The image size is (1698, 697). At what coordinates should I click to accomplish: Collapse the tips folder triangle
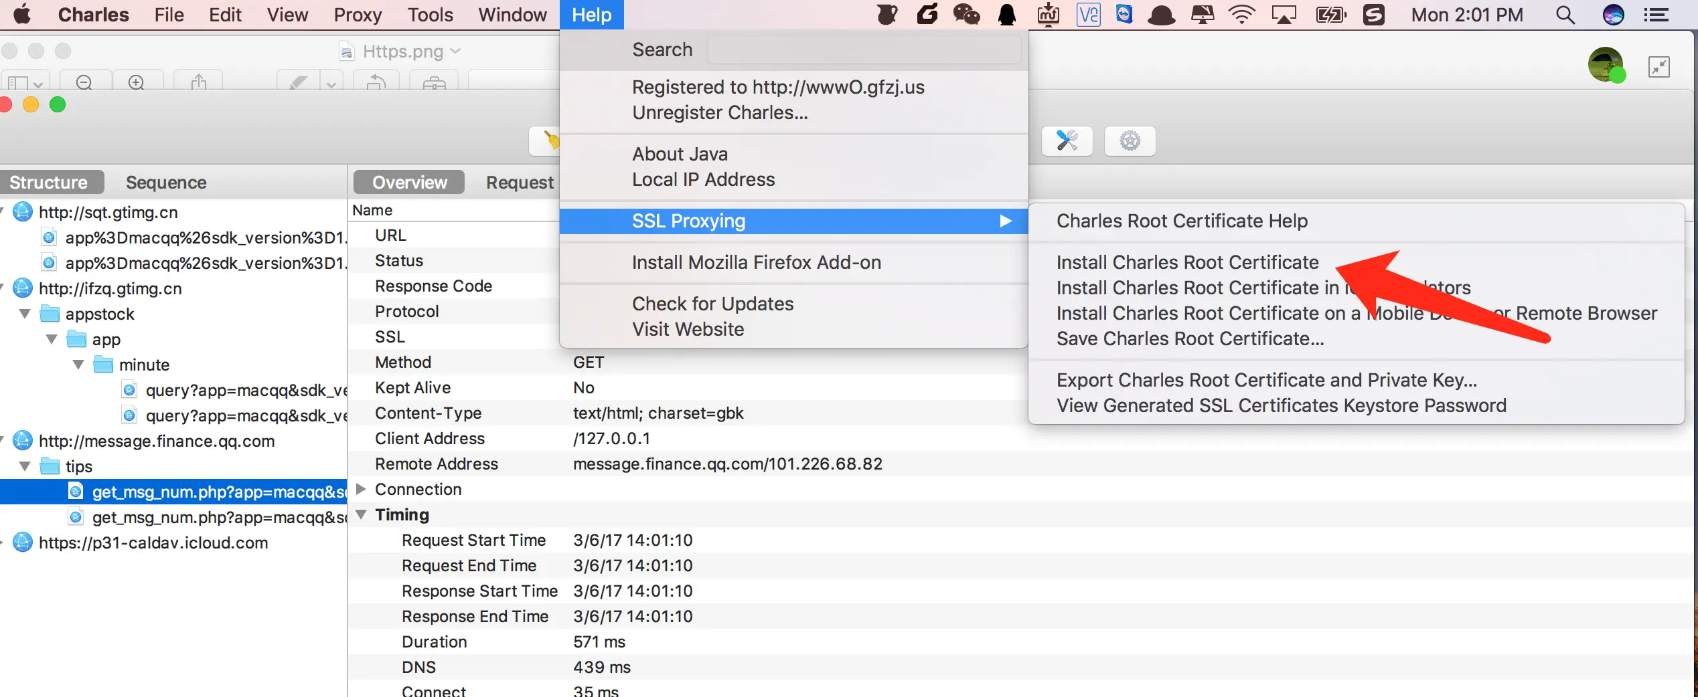[x=25, y=466]
